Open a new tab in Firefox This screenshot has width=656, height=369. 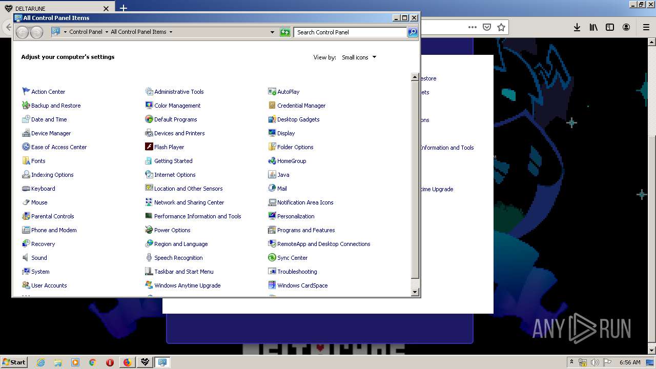(x=123, y=8)
